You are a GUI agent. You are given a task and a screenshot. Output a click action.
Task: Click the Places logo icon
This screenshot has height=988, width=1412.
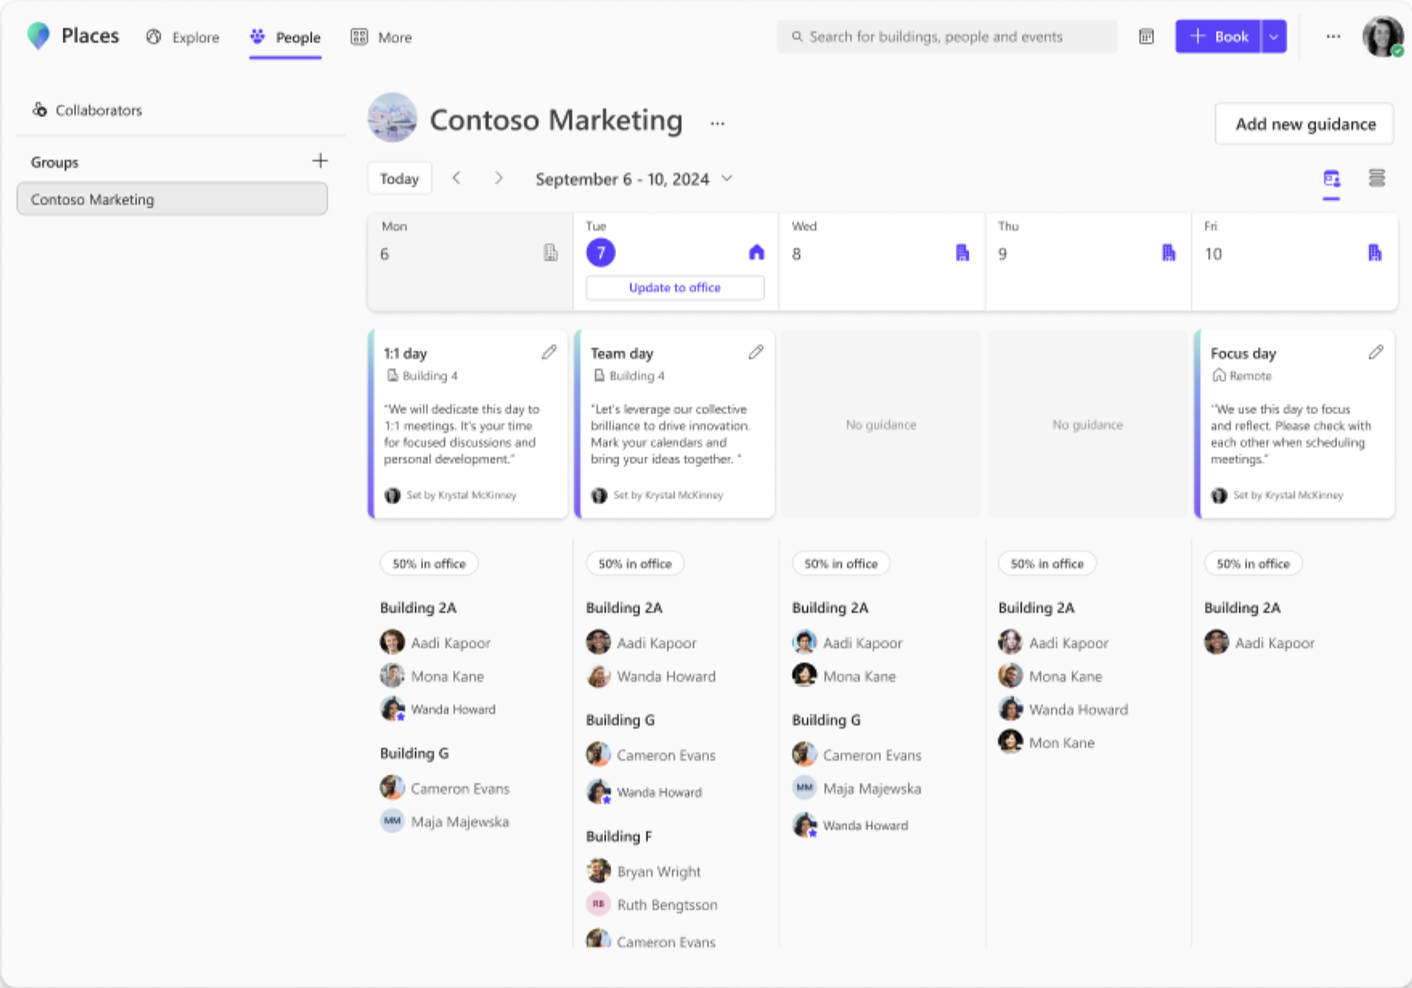38,35
